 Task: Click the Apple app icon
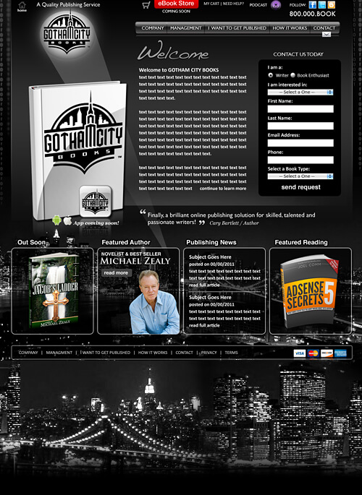[67, 220]
